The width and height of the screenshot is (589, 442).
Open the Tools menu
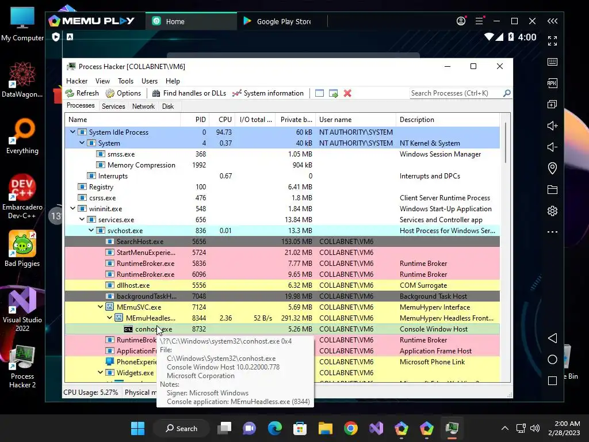tap(125, 81)
